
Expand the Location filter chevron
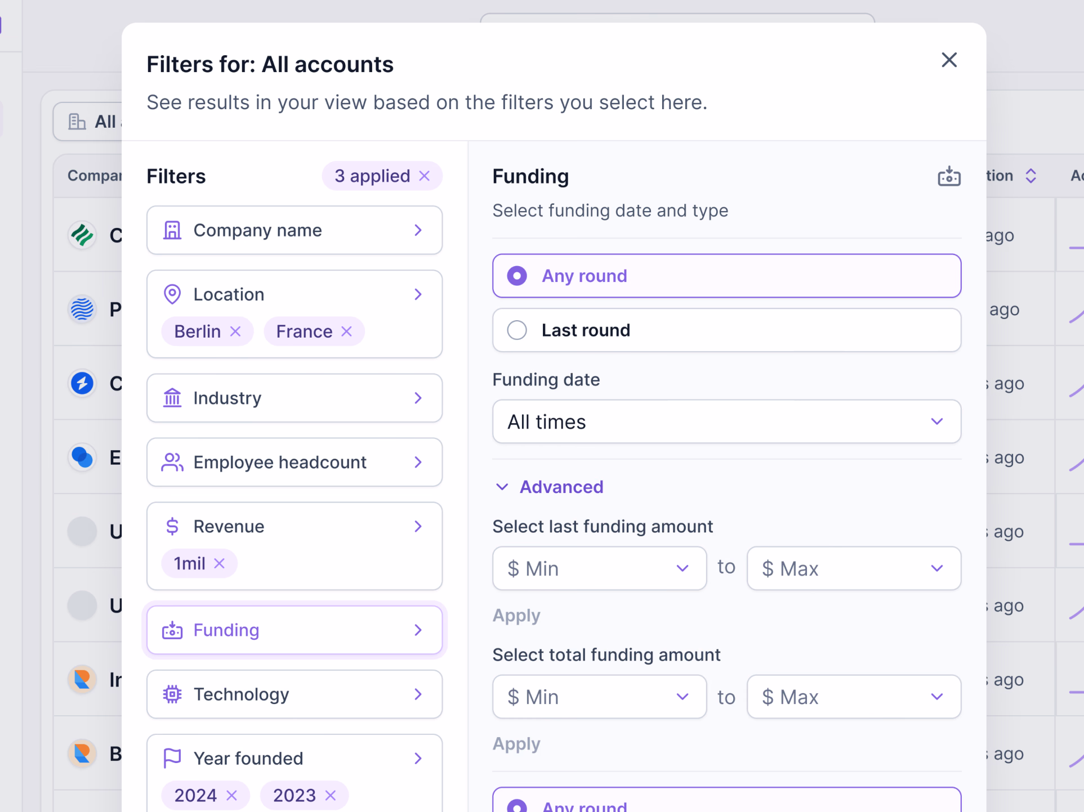[x=418, y=294]
